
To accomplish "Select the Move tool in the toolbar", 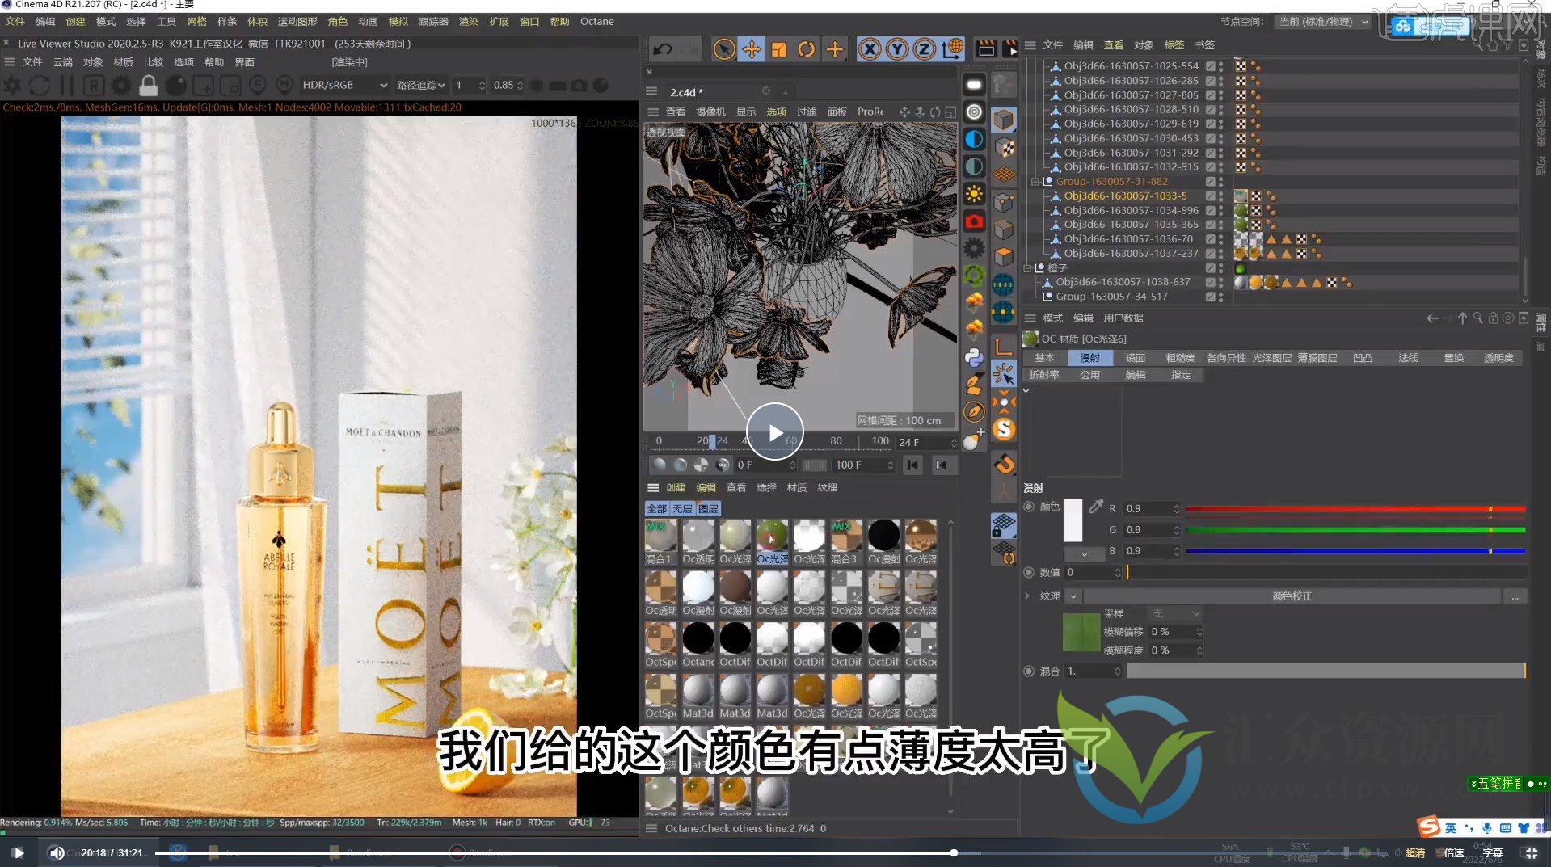I will tap(751, 48).
